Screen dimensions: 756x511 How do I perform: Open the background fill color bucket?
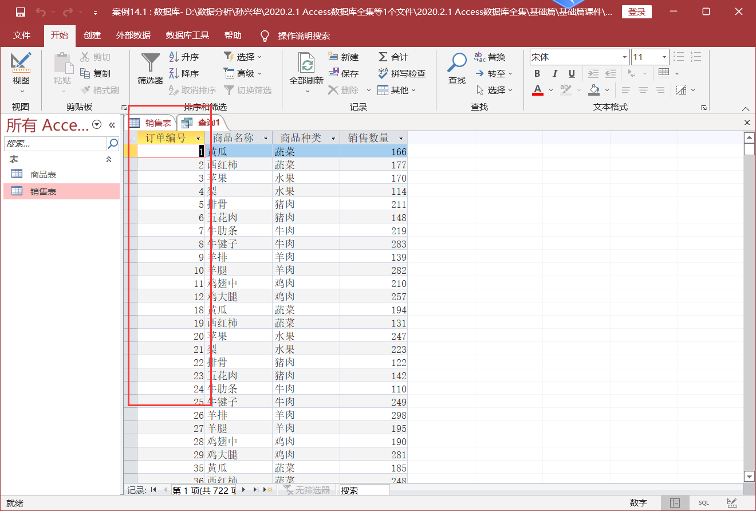click(x=594, y=90)
